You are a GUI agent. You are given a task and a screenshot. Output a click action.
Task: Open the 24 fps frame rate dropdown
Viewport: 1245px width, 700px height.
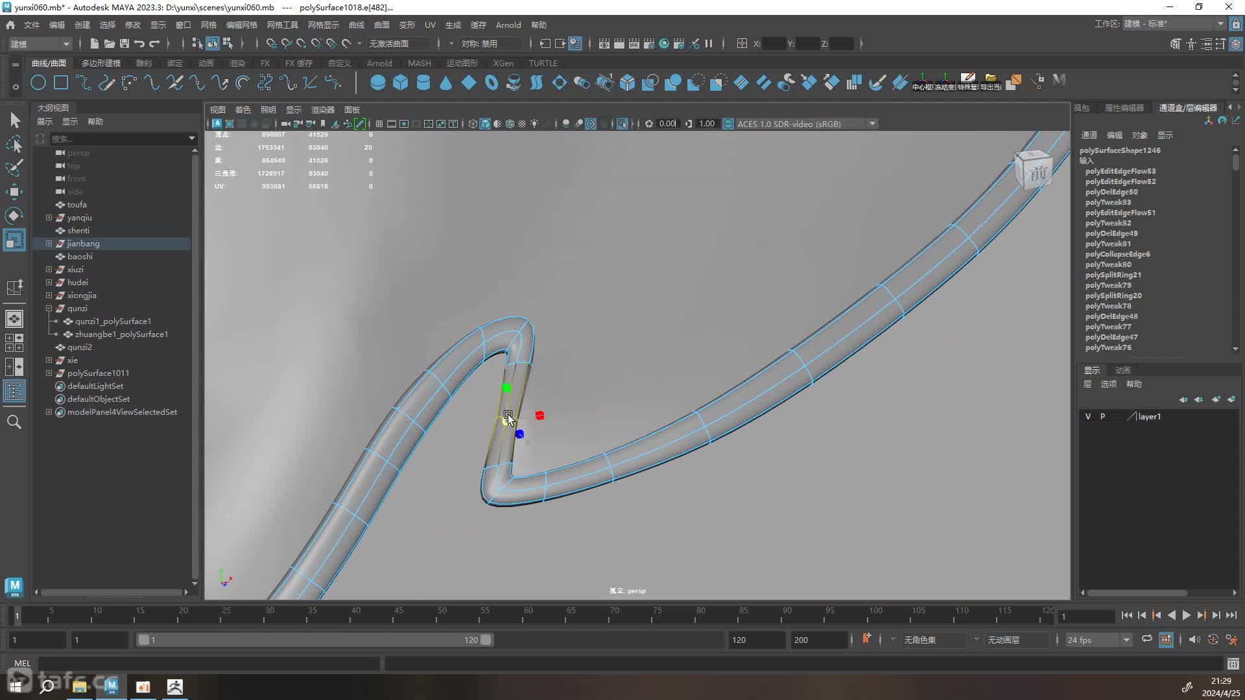coord(1098,640)
